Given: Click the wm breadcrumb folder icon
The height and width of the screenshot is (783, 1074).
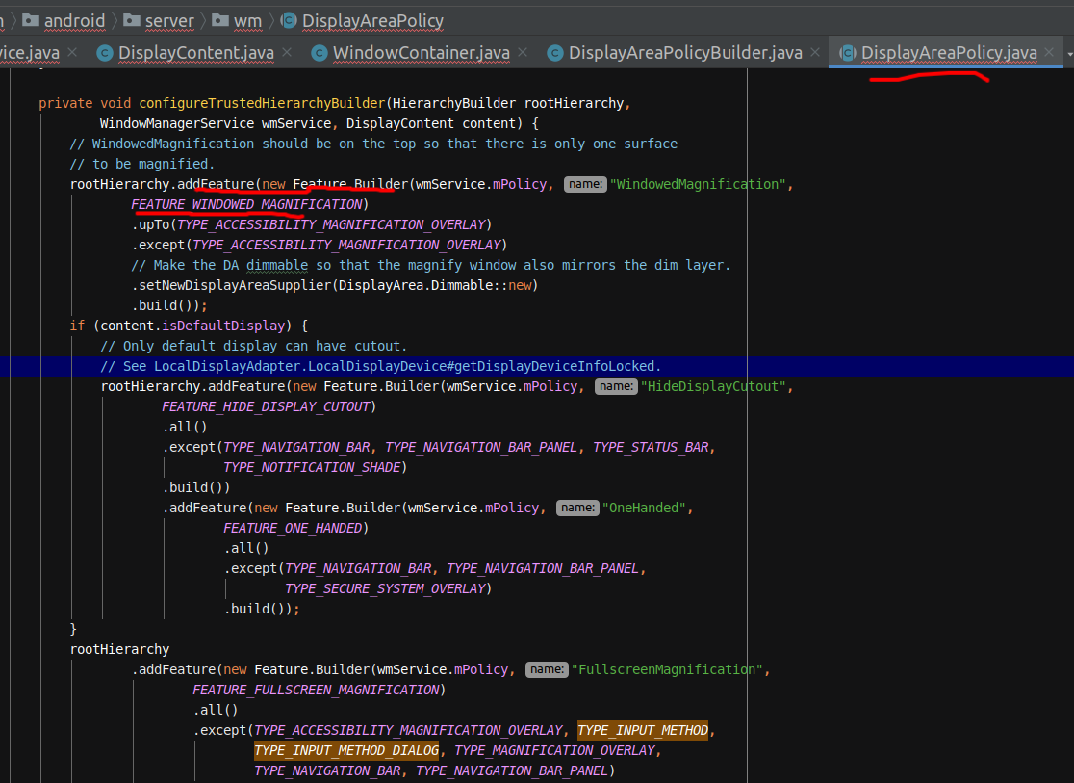Looking at the screenshot, I should click(x=219, y=20).
